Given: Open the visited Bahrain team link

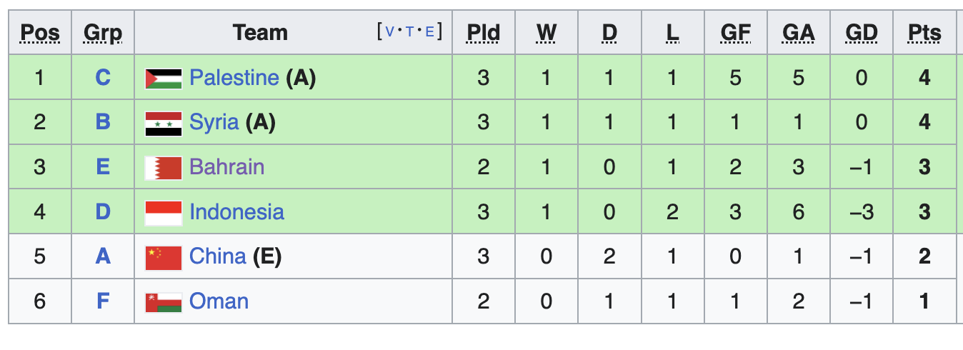Looking at the screenshot, I should point(227,167).
